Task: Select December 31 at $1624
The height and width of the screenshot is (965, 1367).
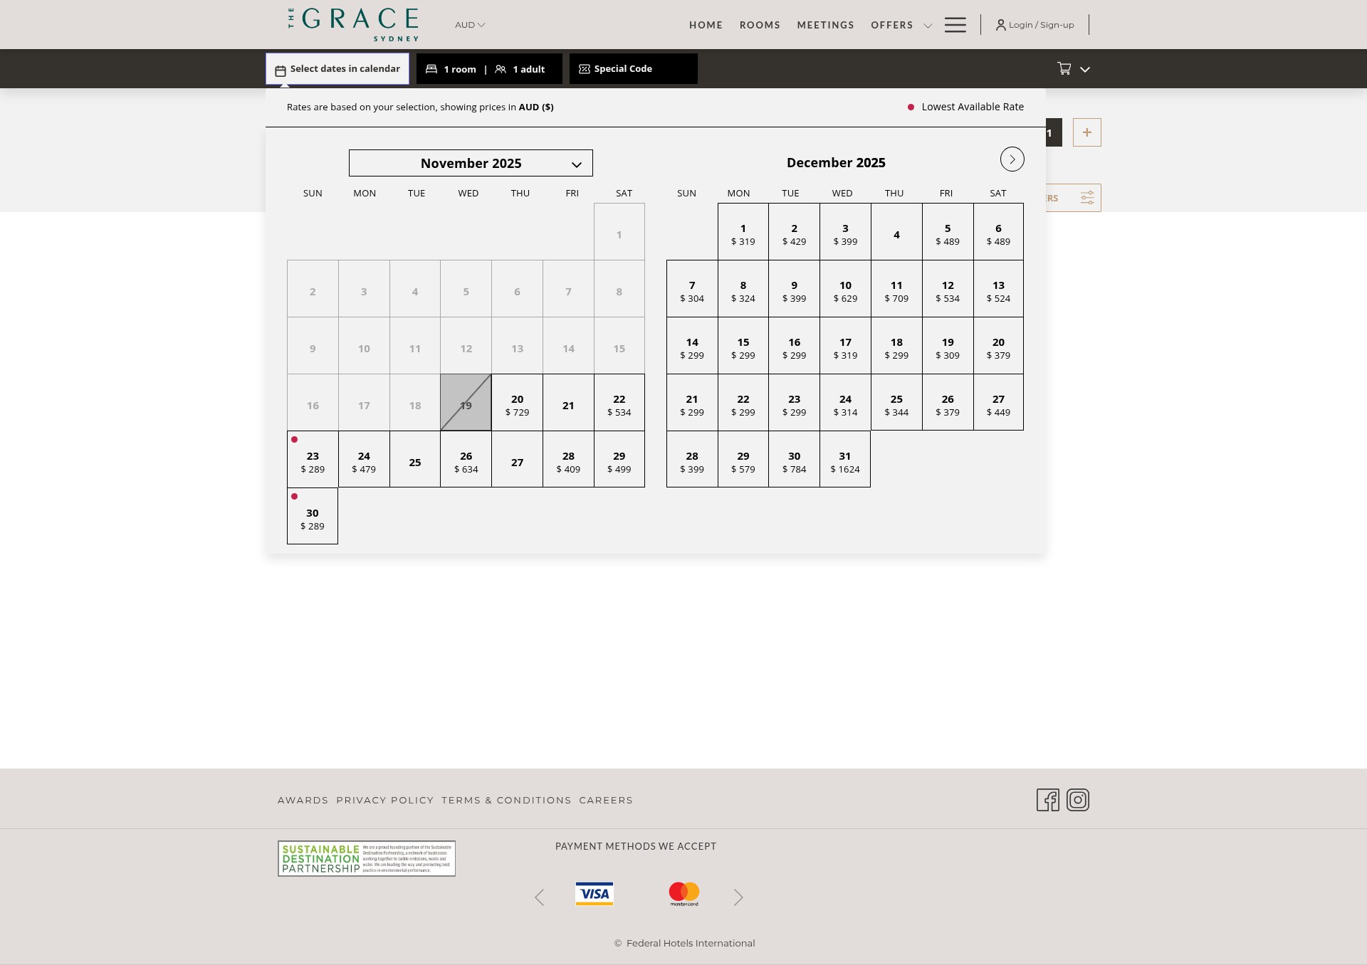Action: coord(845,459)
